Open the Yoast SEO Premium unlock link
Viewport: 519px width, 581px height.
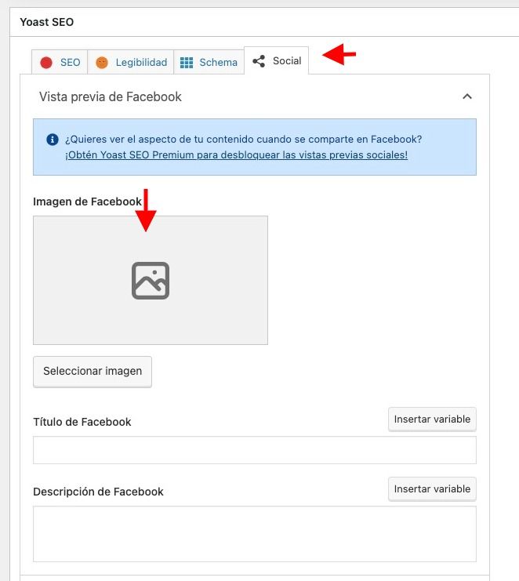pos(236,155)
